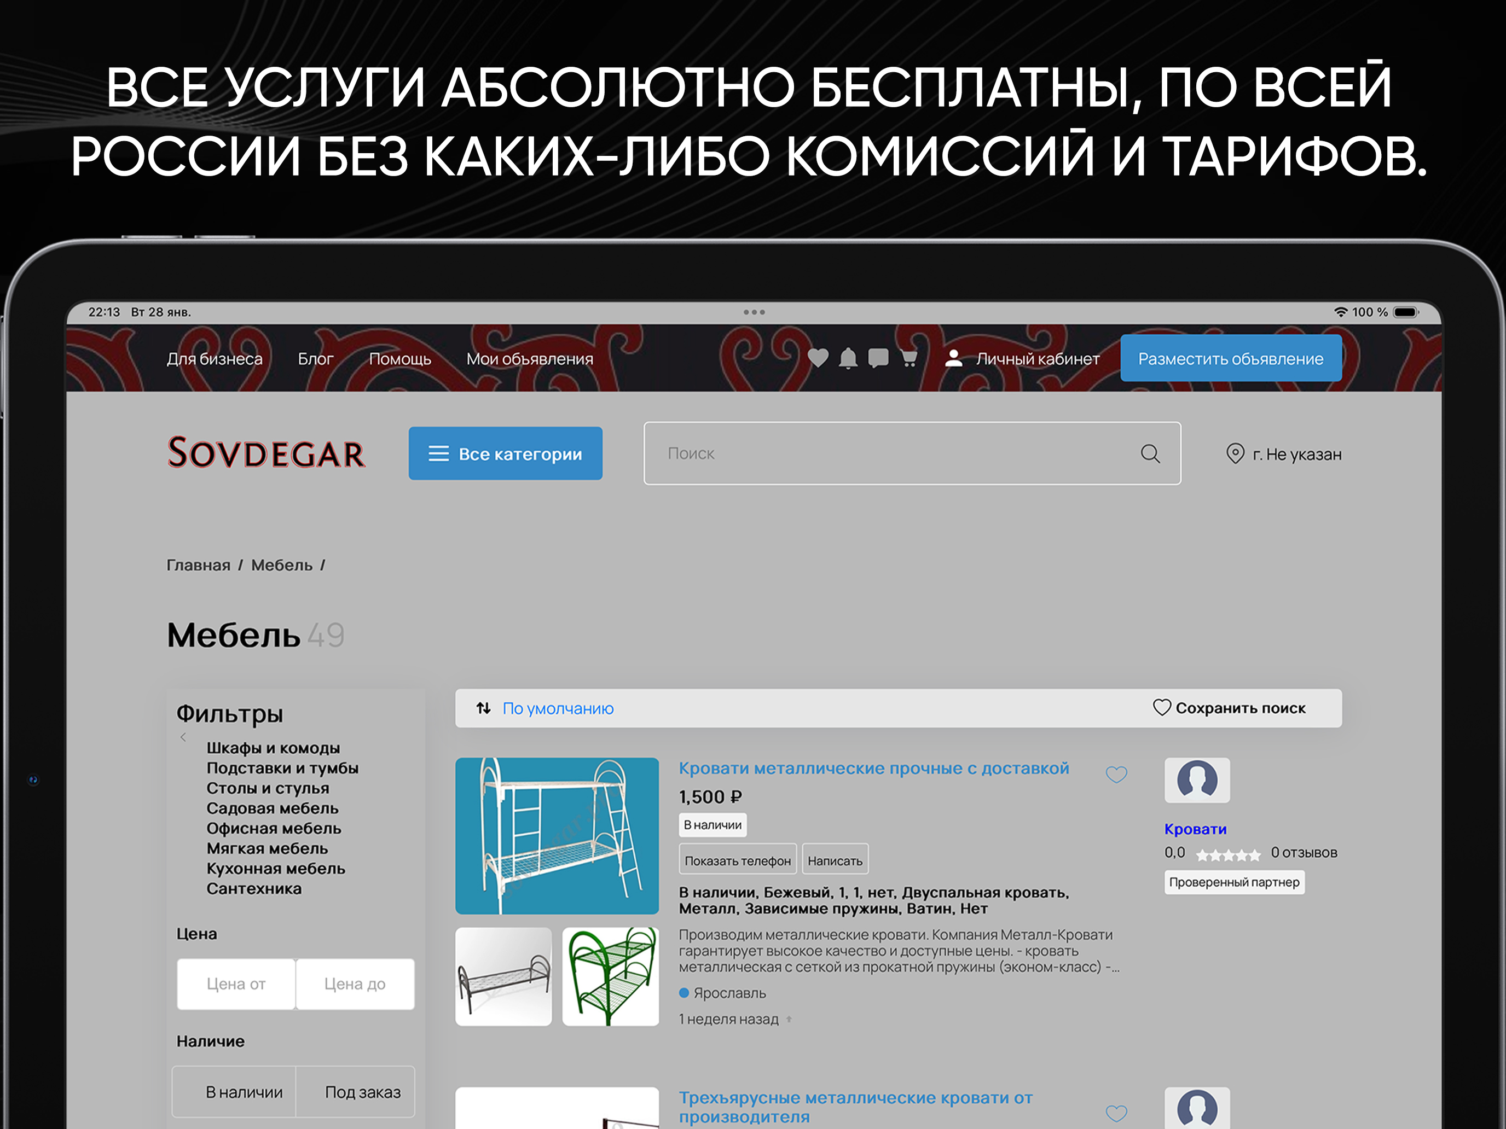Select 'Садовая мебель' category filter
Image resolution: width=1506 pixels, height=1129 pixels.
[x=273, y=808]
